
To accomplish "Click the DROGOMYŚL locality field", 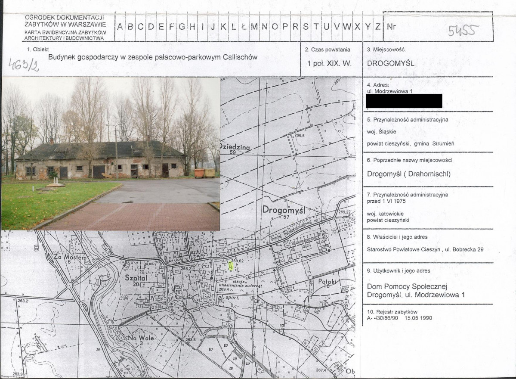I will click(390, 63).
